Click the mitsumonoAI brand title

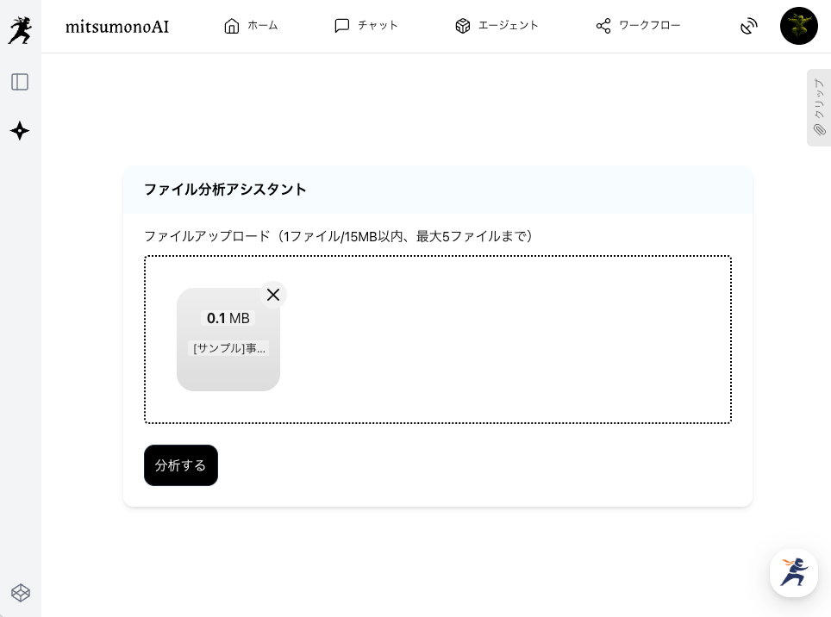117,27
